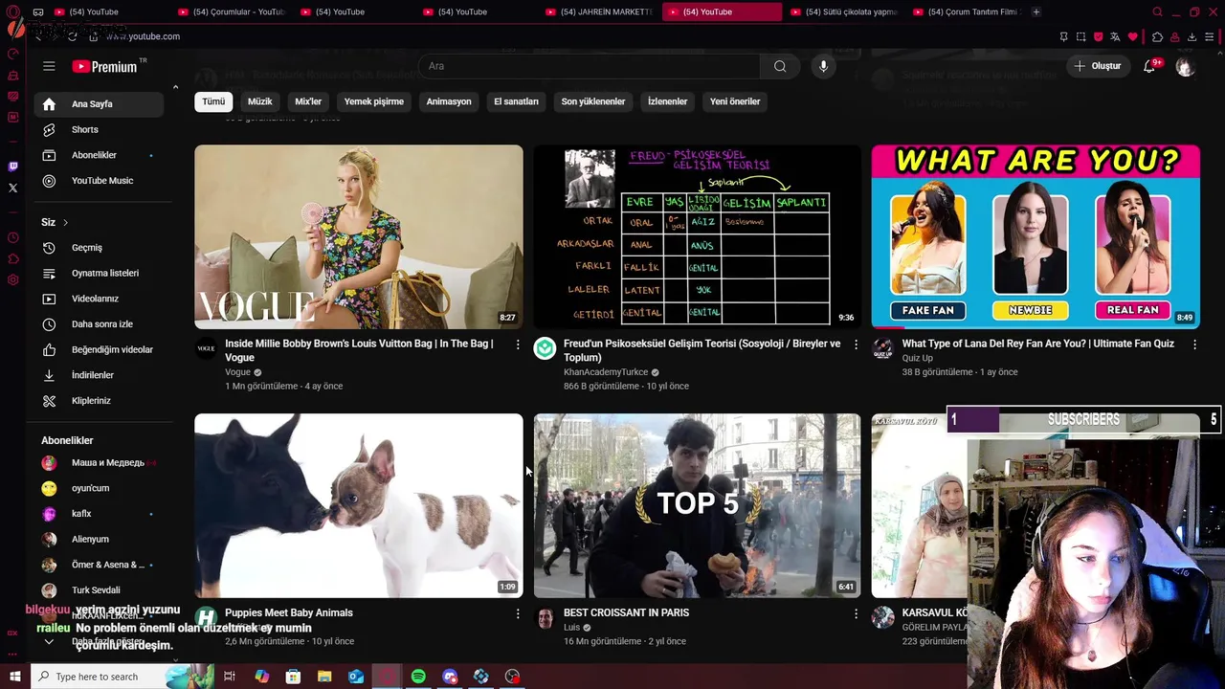Open oyun'cum subscription channel
This screenshot has height=689, width=1225.
coord(99,488)
